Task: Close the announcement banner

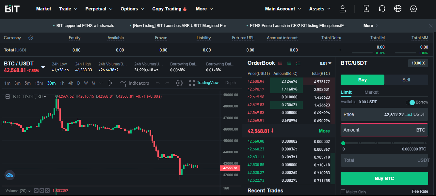Action: [431, 26]
